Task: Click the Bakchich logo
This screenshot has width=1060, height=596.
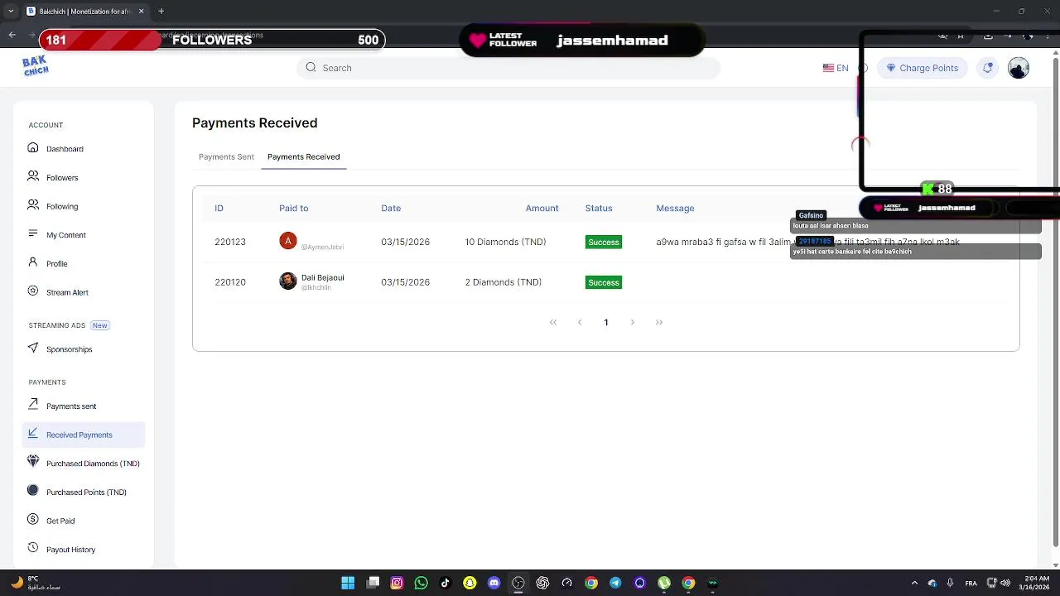Action: (x=35, y=66)
